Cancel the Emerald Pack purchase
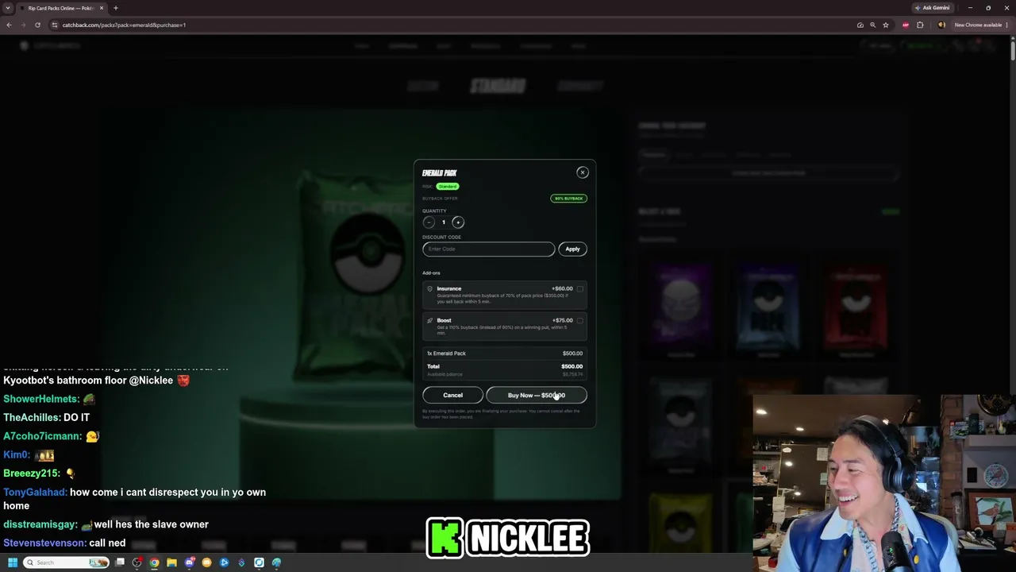The image size is (1016, 572). pyautogui.click(x=452, y=395)
